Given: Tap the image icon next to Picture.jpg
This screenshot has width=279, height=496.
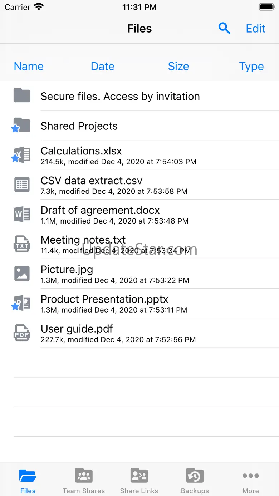Looking at the screenshot, I should tap(22, 274).
